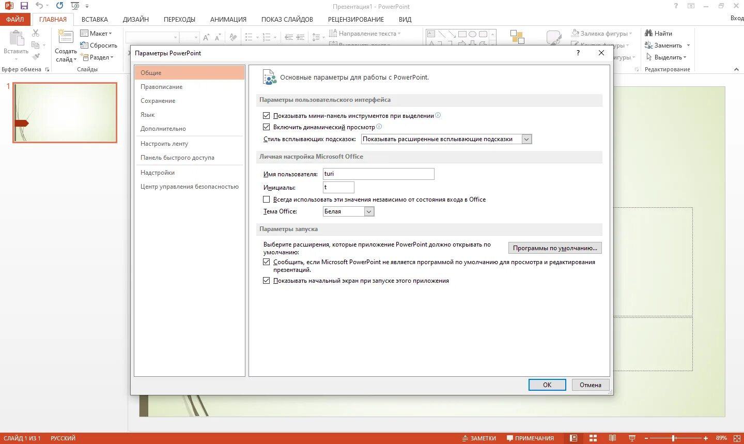
Task: Click the numbered list icon
Action: point(267,37)
